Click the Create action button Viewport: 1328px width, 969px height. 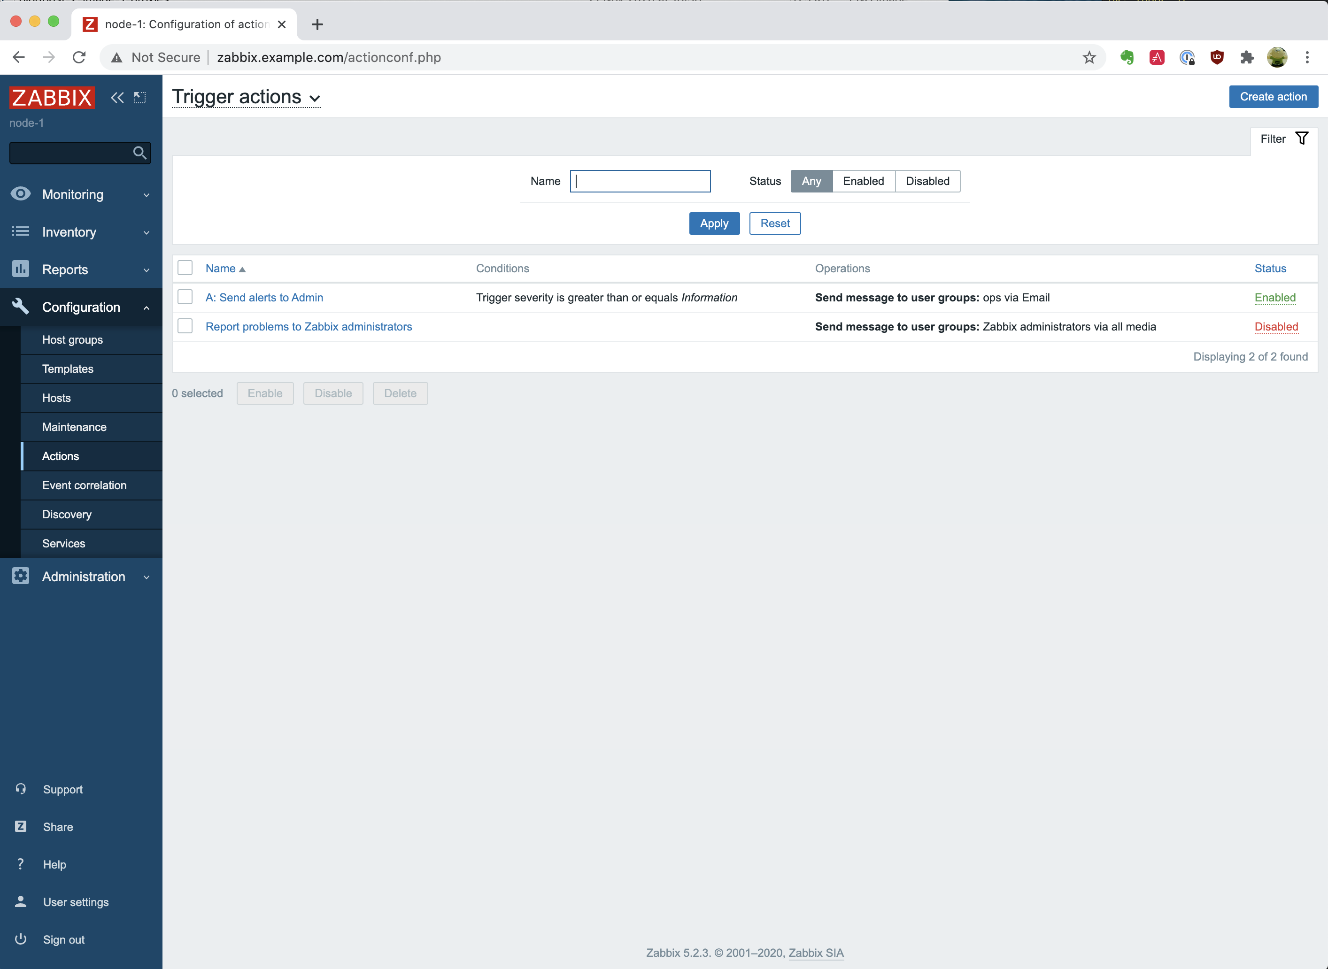tap(1273, 97)
